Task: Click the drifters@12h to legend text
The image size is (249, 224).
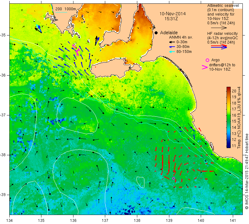Action: click(x=222, y=65)
